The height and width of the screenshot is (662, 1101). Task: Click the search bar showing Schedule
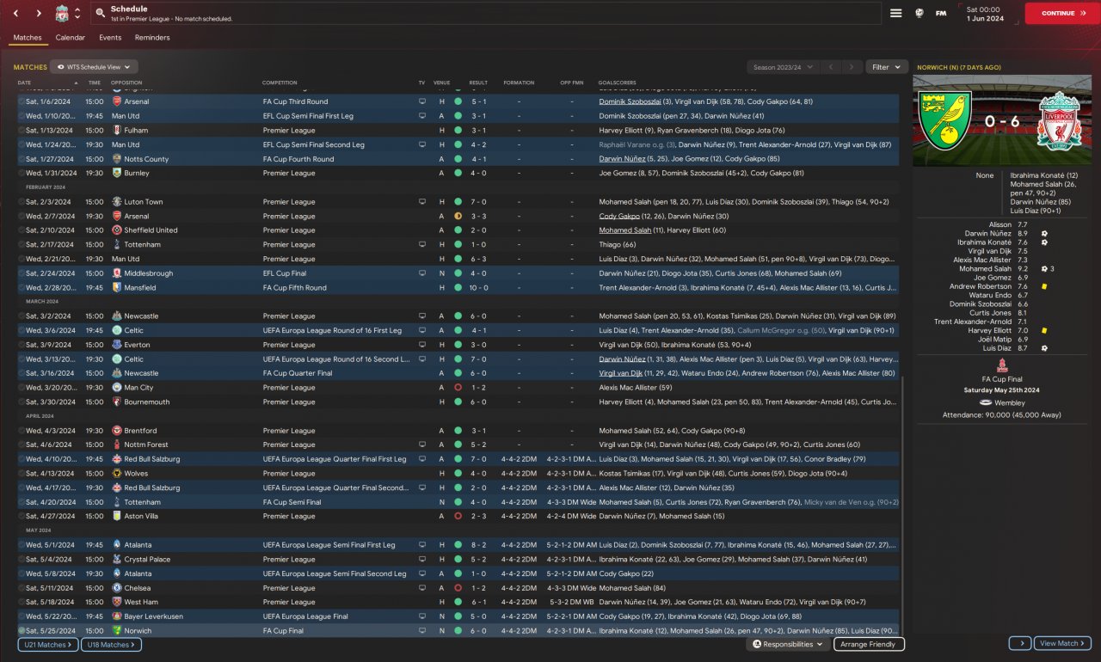pyautogui.click(x=485, y=13)
